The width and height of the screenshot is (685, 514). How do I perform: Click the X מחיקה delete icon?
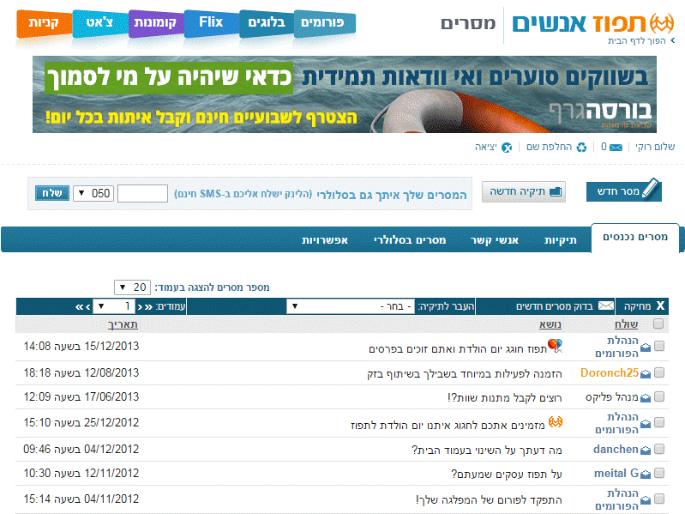pyautogui.click(x=660, y=305)
